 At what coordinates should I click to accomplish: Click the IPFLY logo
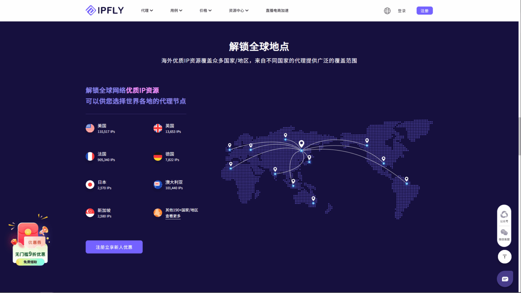pos(104,10)
